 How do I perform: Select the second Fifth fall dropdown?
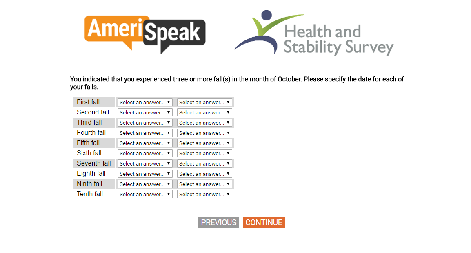pos(204,143)
